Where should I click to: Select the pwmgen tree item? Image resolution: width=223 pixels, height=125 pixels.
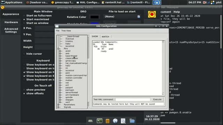point(70,90)
